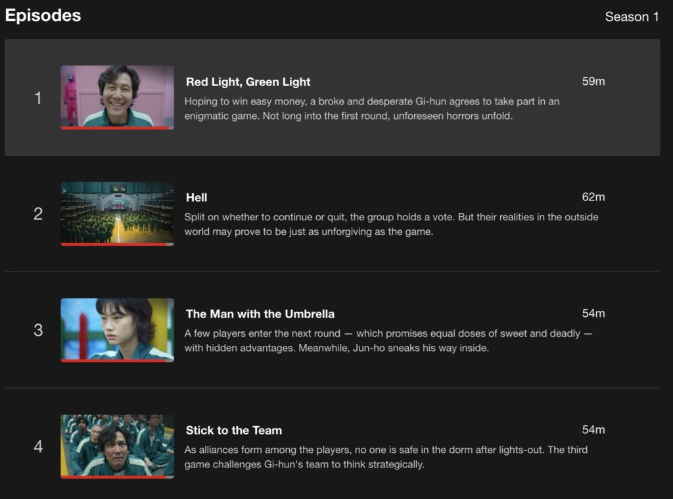Click the 59m duration label
The image size is (673, 499).
click(593, 81)
